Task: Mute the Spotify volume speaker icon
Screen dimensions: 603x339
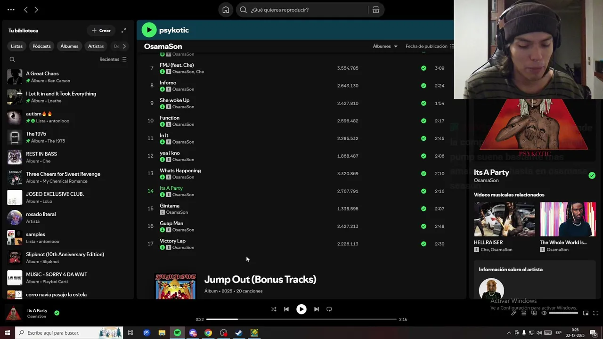Action: click(544, 313)
